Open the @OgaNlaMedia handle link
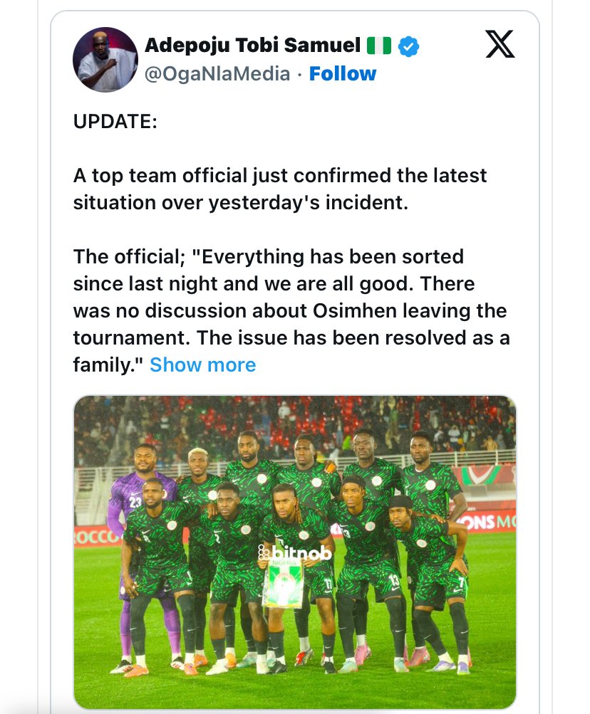The height and width of the screenshot is (714, 590). pyautogui.click(x=217, y=74)
